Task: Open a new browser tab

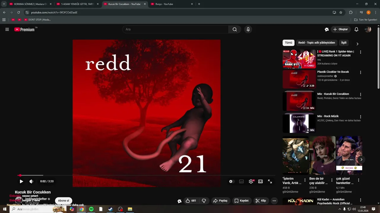Action: click(x=199, y=4)
